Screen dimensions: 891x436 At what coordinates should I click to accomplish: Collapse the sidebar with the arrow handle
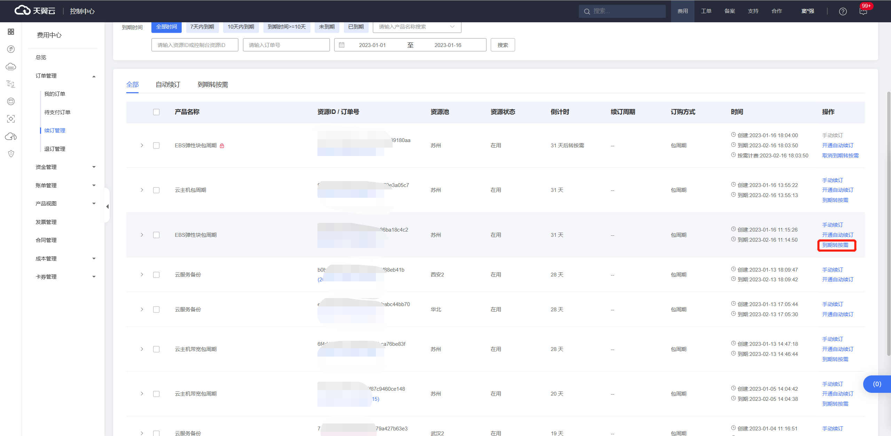click(107, 207)
